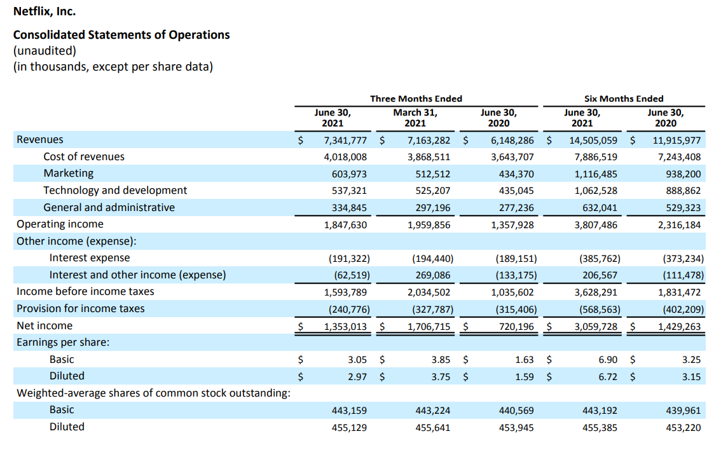Click revenue value 7,341,777

[x=345, y=140]
